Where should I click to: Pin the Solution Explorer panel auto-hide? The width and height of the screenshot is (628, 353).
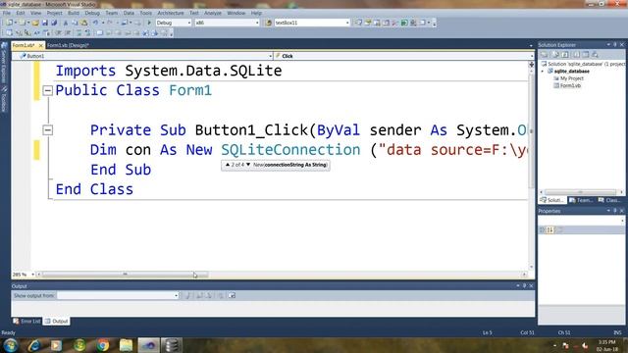(x=615, y=45)
